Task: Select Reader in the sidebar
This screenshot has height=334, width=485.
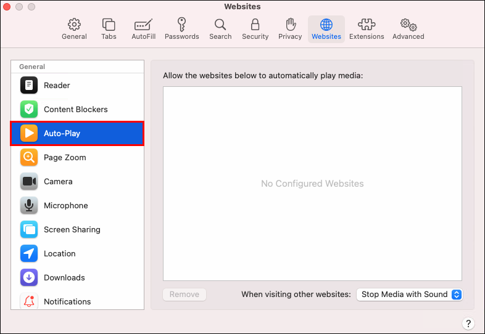Action: 77,85
